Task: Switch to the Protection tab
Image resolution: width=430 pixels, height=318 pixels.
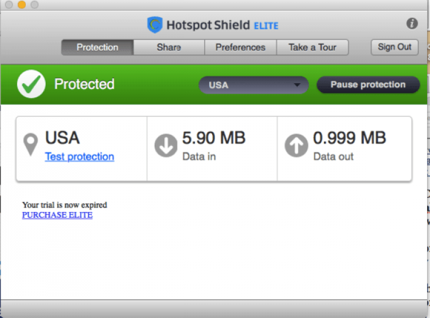Action: [x=97, y=48]
